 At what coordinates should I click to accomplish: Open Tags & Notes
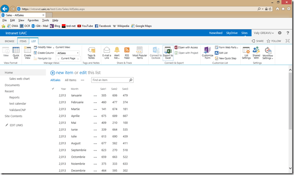pyautogui.click(x=91, y=53)
